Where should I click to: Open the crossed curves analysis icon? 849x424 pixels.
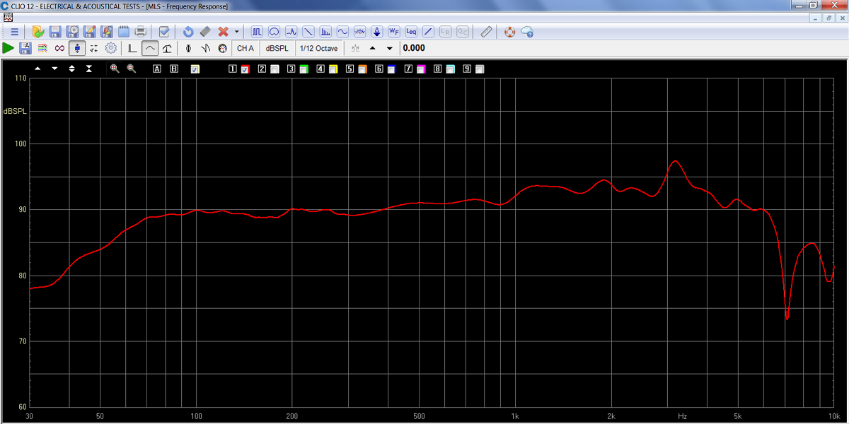click(359, 32)
